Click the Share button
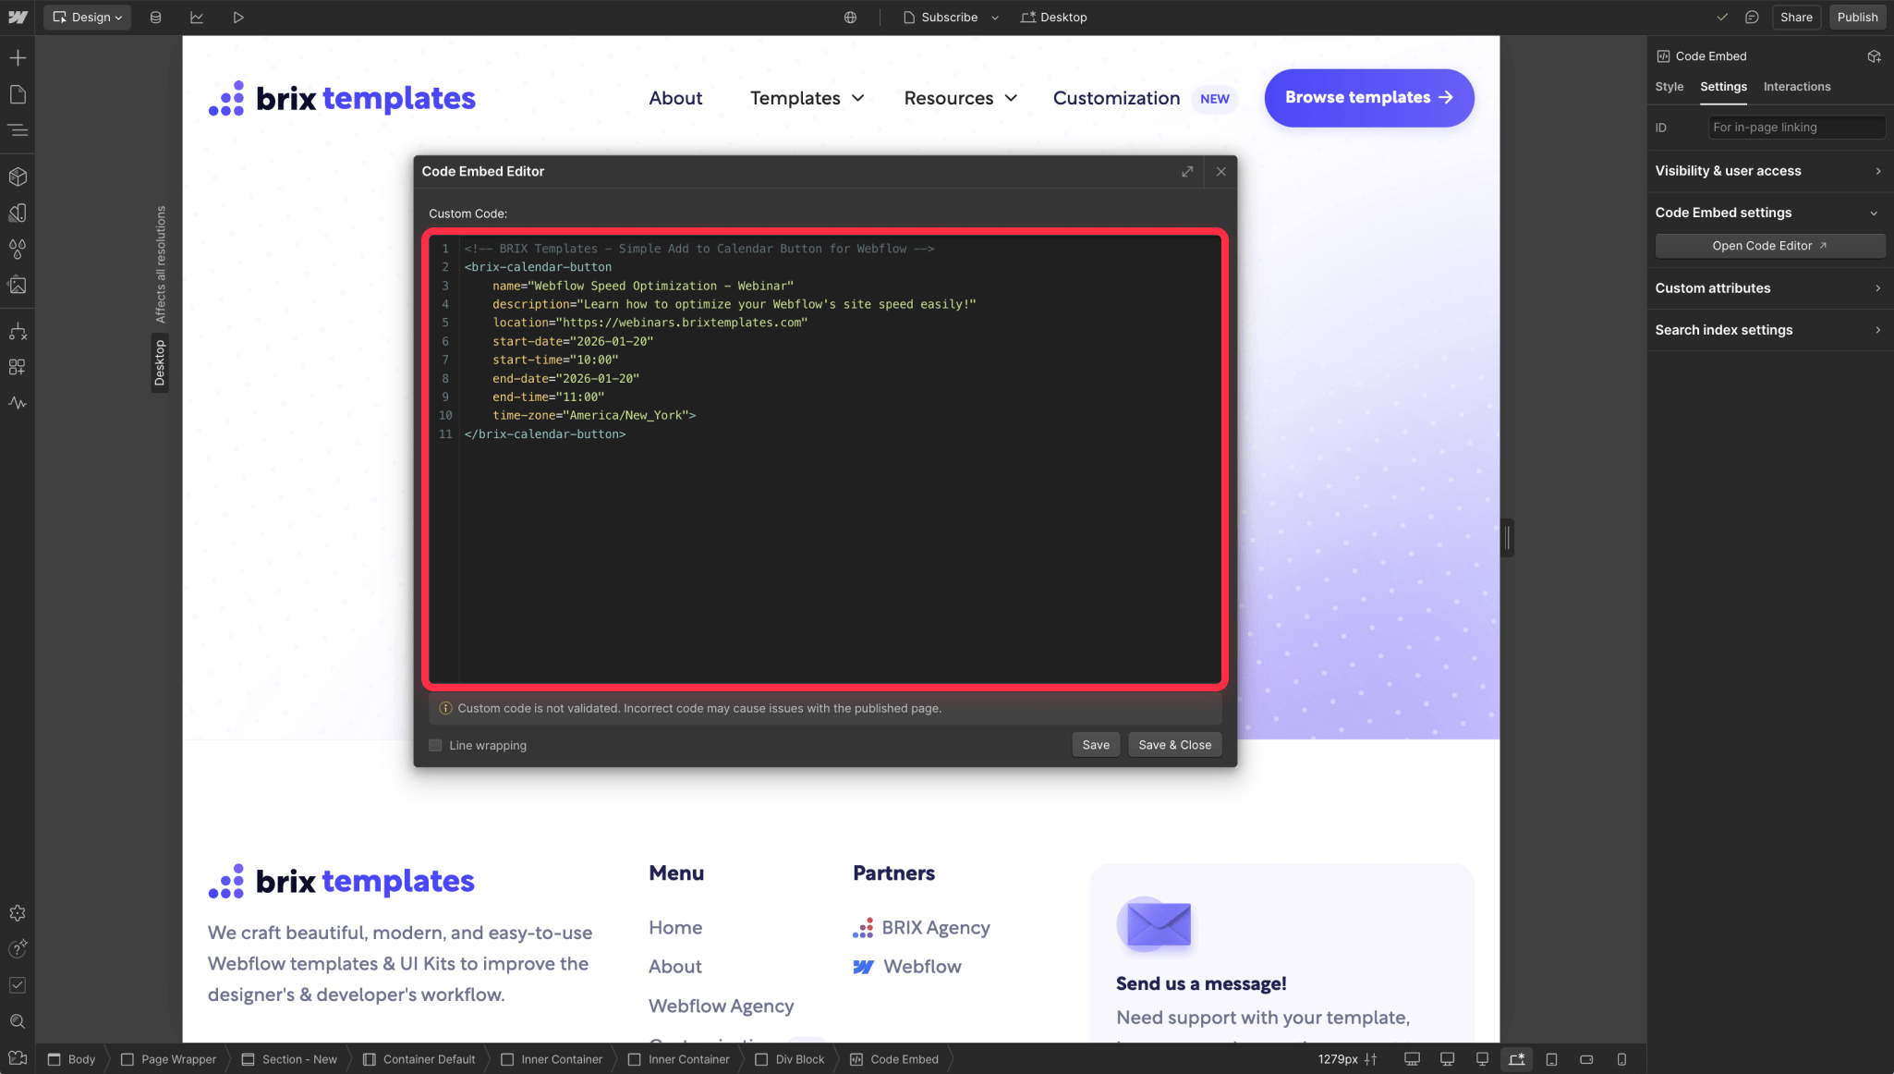Screen dimensions: 1894x1074 point(1796,18)
